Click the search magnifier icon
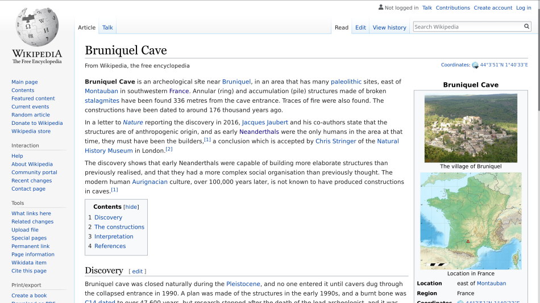 526,27
